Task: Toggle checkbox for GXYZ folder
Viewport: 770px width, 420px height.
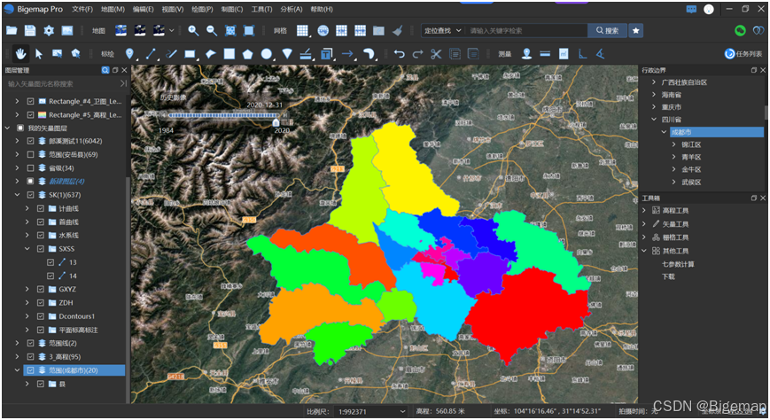Action: pos(41,290)
